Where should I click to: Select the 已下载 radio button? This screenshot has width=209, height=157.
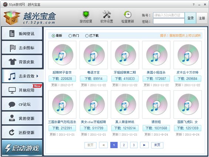coord(87,36)
